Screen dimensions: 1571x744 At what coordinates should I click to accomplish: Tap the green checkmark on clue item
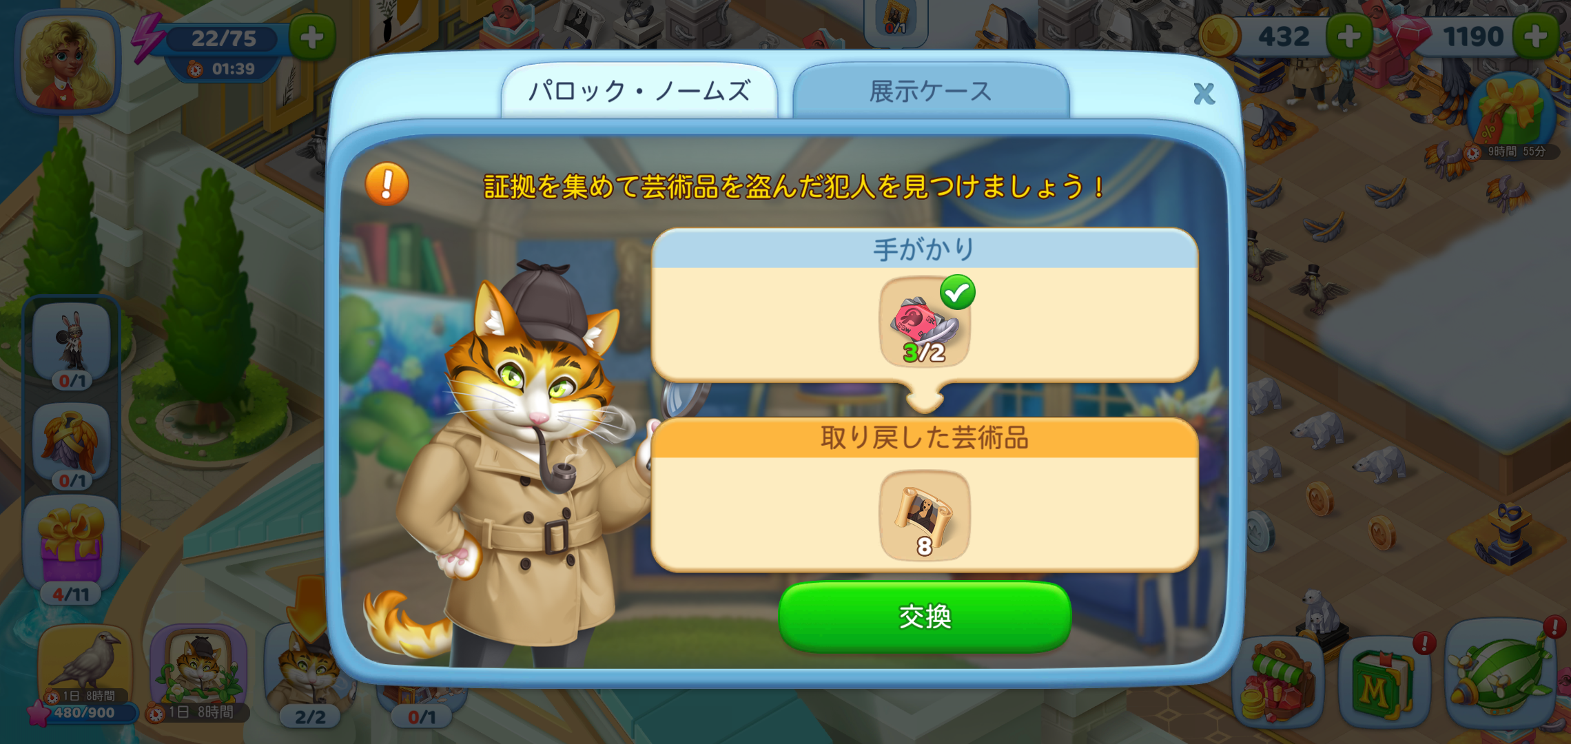click(x=958, y=292)
